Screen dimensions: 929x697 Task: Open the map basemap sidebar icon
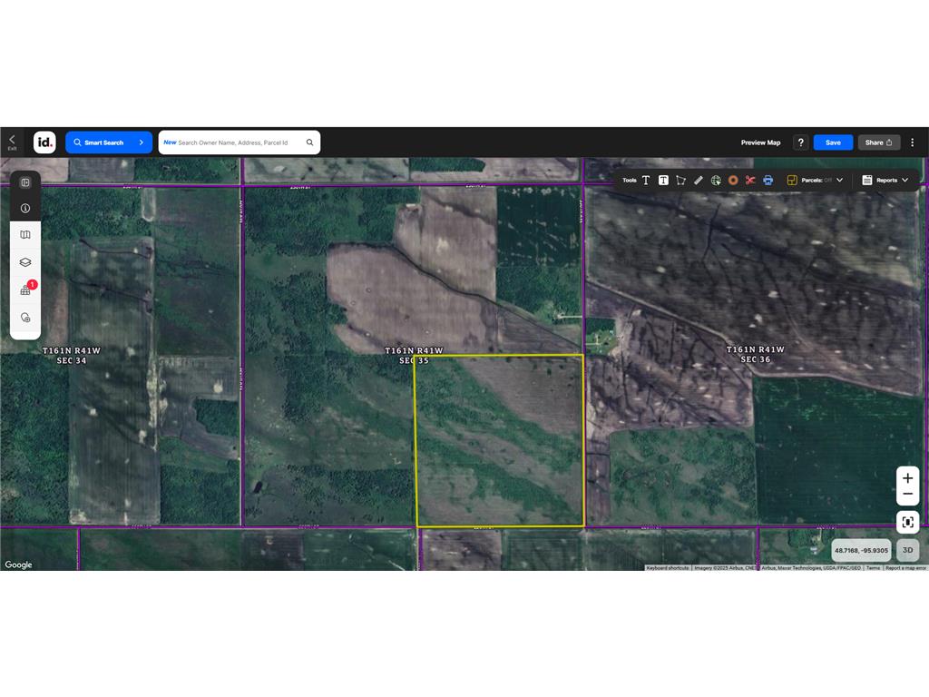pyautogui.click(x=25, y=234)
